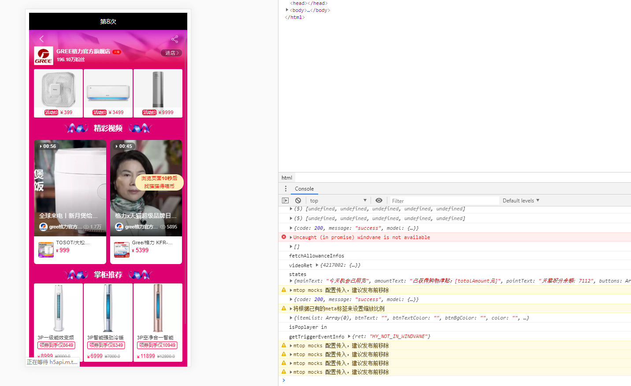Clear the console with the ban icon

coord(298,201)
